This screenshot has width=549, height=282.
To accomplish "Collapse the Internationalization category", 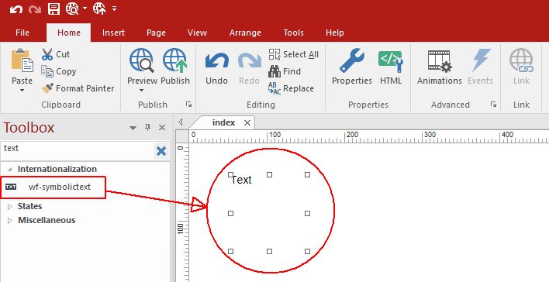I will (10, 170).
